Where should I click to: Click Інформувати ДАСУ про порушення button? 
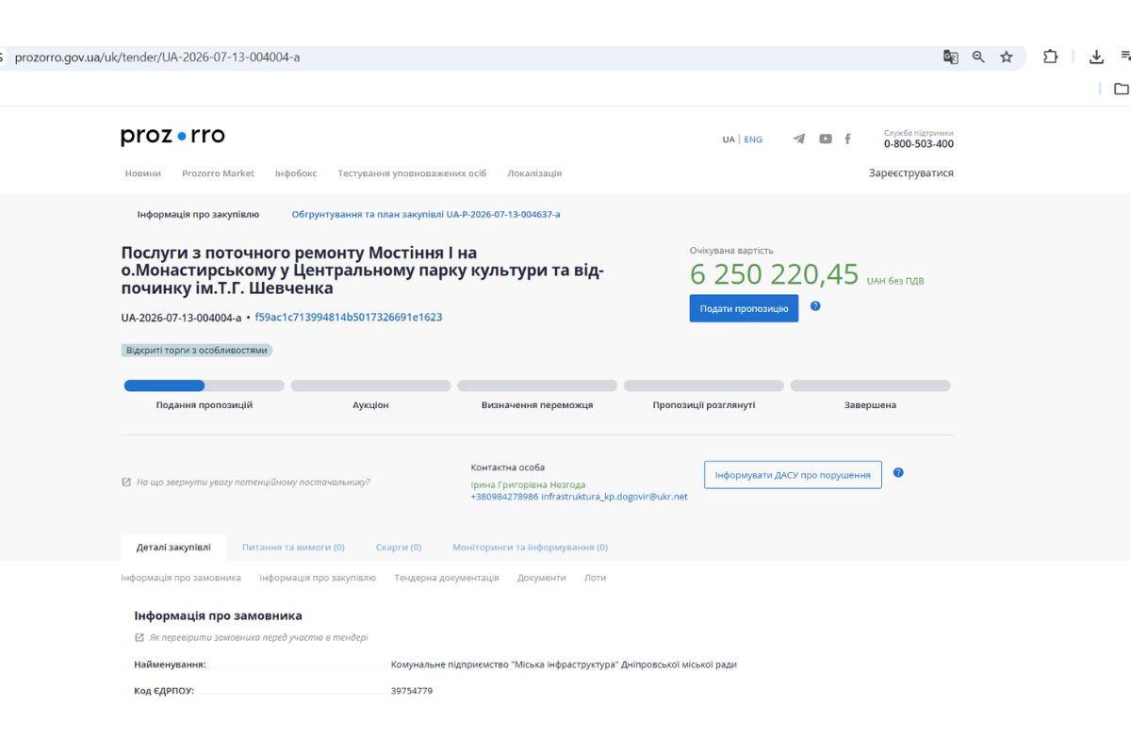click(x=793, y=475)
